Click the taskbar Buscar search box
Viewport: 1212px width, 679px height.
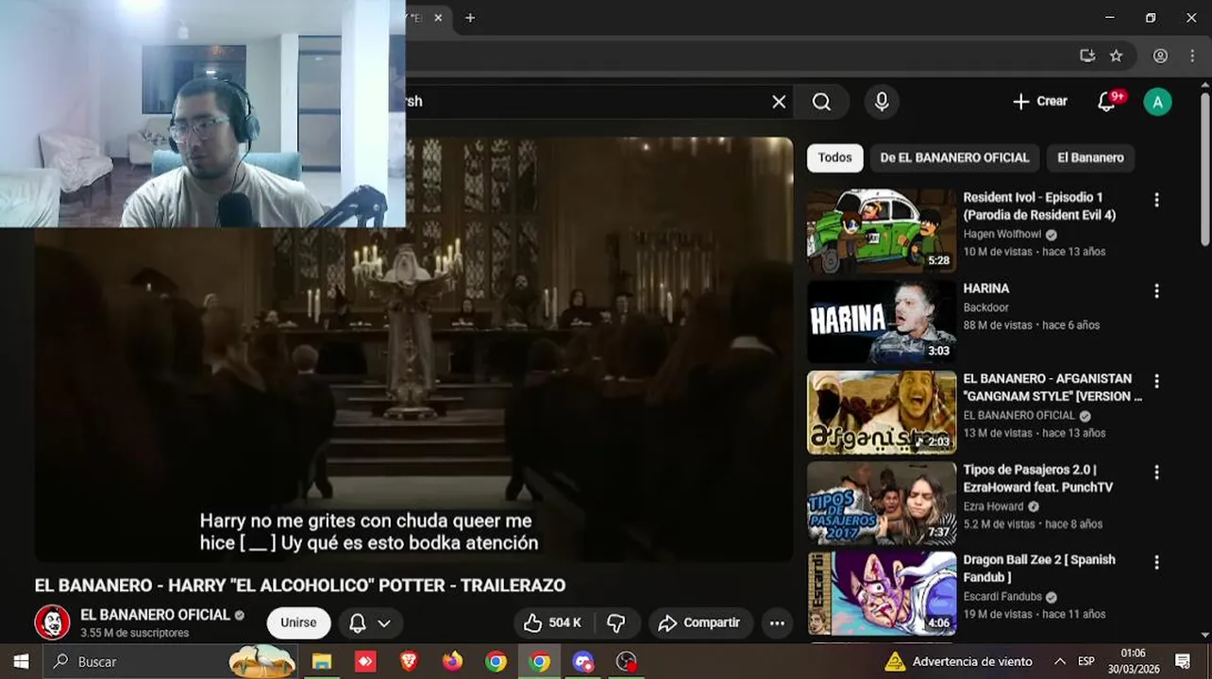pyautogui.click(x=170, y=661)
